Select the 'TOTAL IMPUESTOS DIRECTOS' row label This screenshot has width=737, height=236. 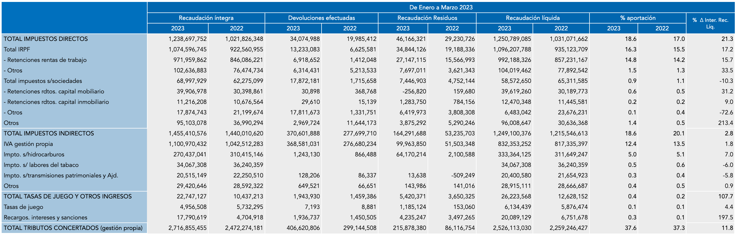[46, 39]
